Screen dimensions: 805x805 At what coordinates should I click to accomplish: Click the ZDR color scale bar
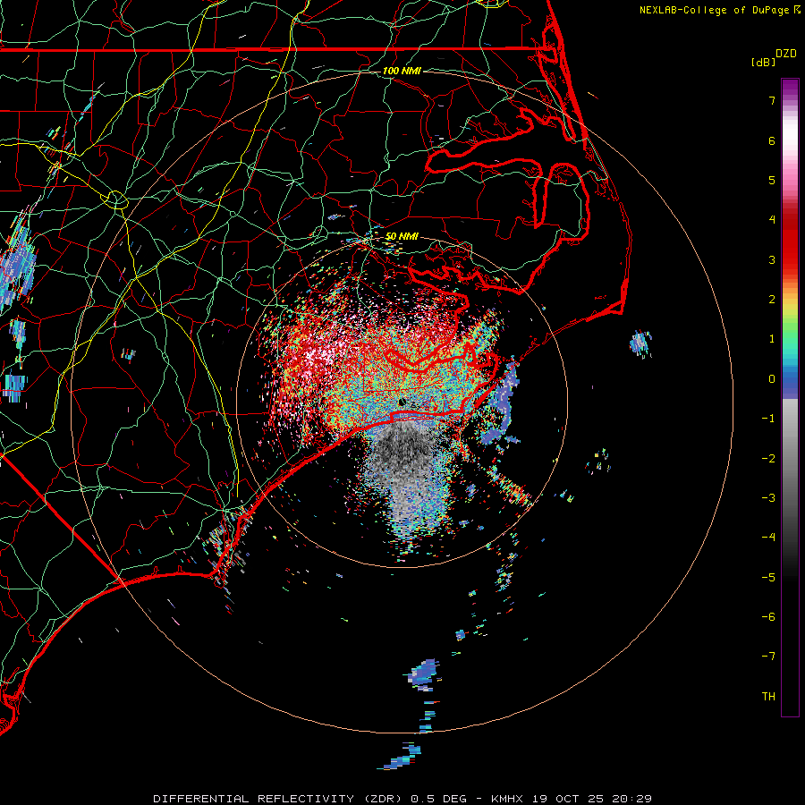tap(790, 397)
